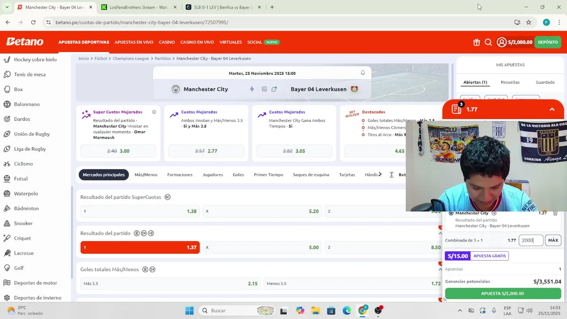The height and width of the screenshot is (319, 567).
Task: Open the lightning bolt quick bet icon
Action: click(x=252, y=89)
